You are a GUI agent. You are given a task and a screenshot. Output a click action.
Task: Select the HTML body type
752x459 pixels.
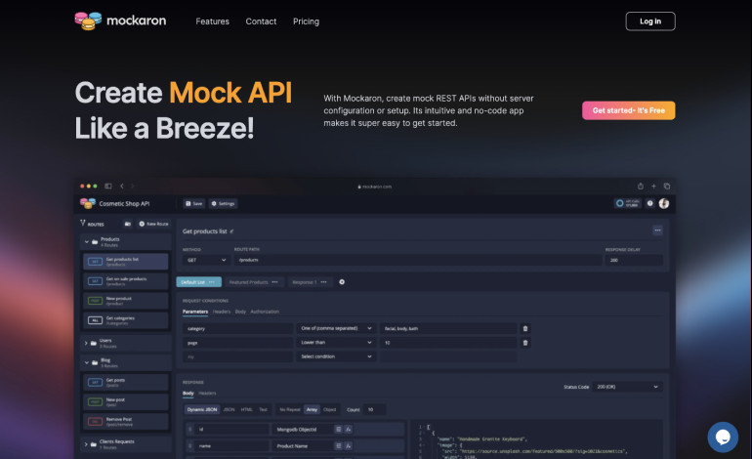pyautogui.click(x=246, y=409)
